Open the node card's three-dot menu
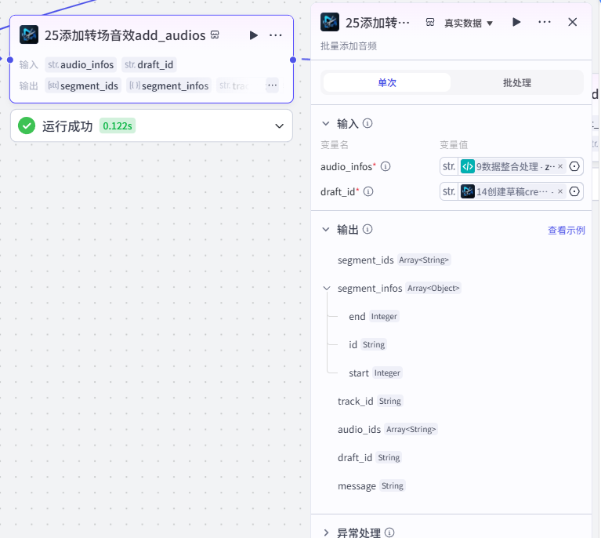The image size is (601, 538). click(x=276, y=35)
